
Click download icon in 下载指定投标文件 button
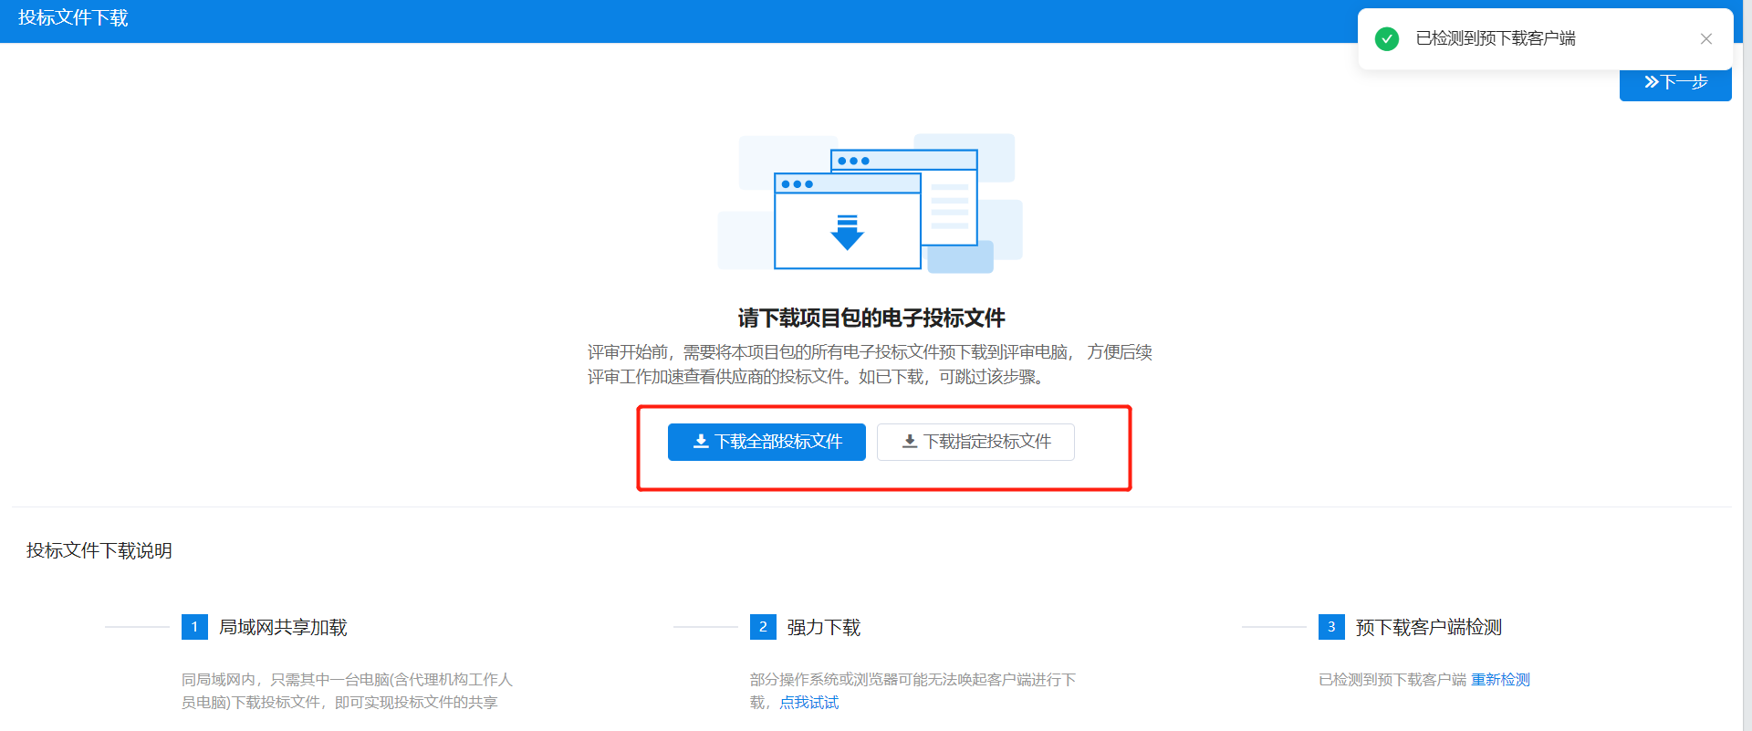point(910,442)
